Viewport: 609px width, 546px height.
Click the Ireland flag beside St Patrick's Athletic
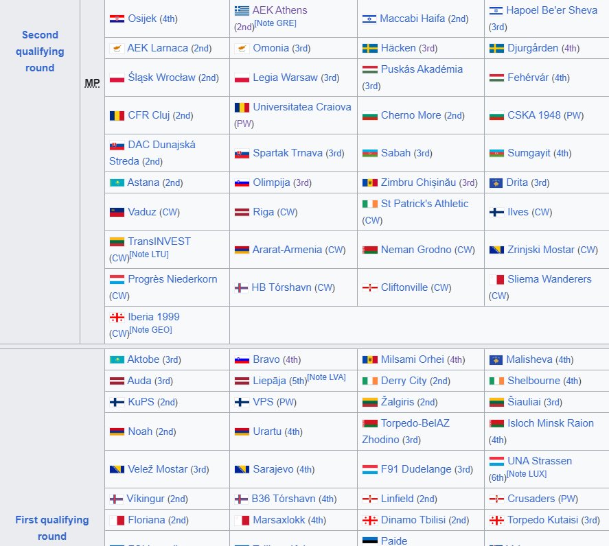point(370,204)
